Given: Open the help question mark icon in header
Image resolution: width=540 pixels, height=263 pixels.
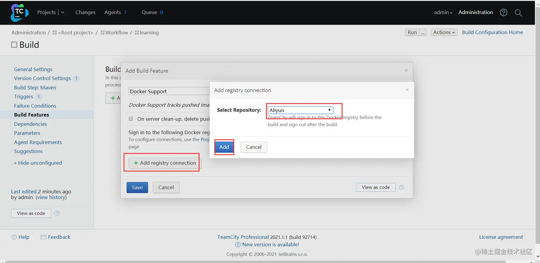Looking at the screenshot, I should pos(504,12).
